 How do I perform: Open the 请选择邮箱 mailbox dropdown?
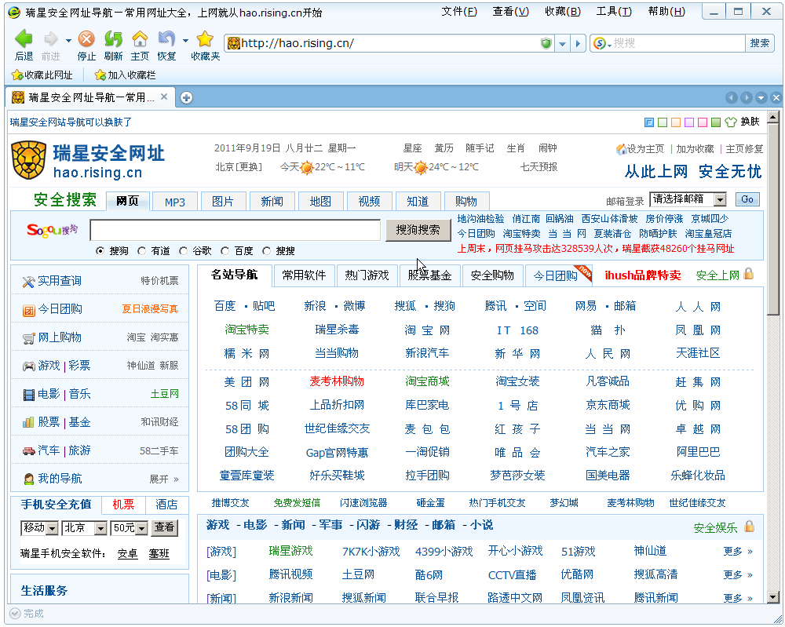point(688,199)
